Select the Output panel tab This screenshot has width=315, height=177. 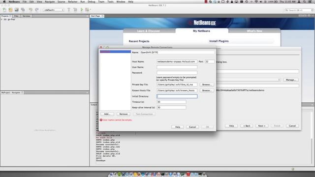[x=94, y=105]
